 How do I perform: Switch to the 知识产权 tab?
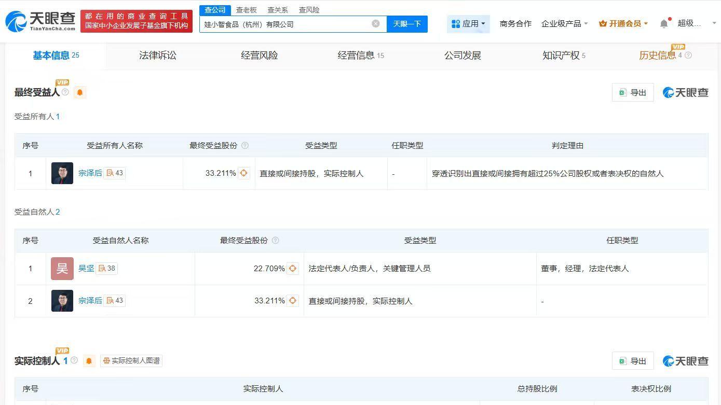click(x=564, y=55)
